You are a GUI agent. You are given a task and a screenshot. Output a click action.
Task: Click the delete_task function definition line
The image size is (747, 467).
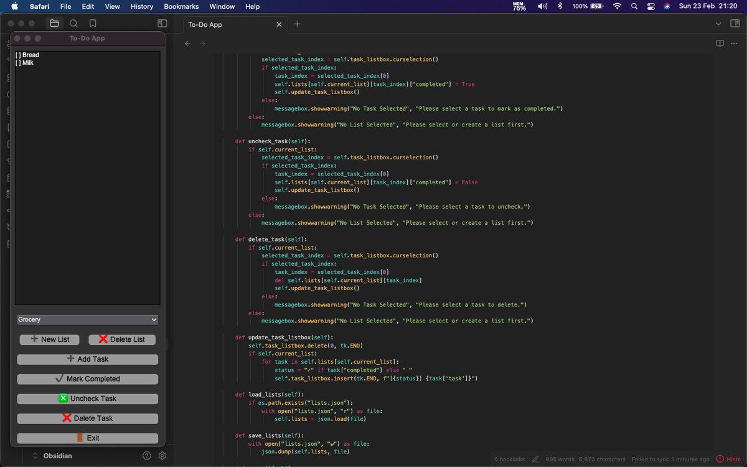[271, 239]
